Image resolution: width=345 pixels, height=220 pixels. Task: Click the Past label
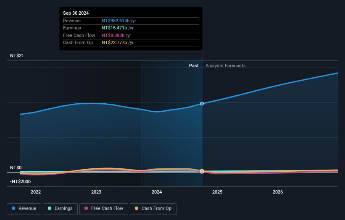(194, 65)
